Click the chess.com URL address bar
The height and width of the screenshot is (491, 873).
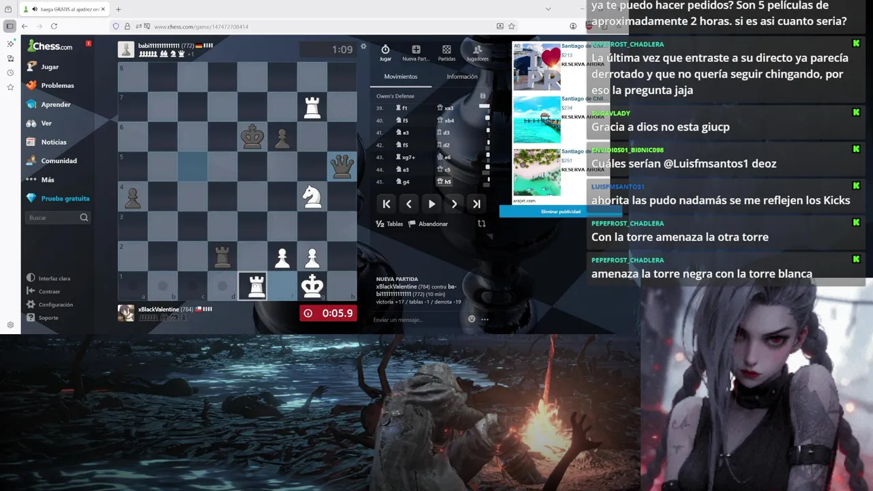(201, 27)
